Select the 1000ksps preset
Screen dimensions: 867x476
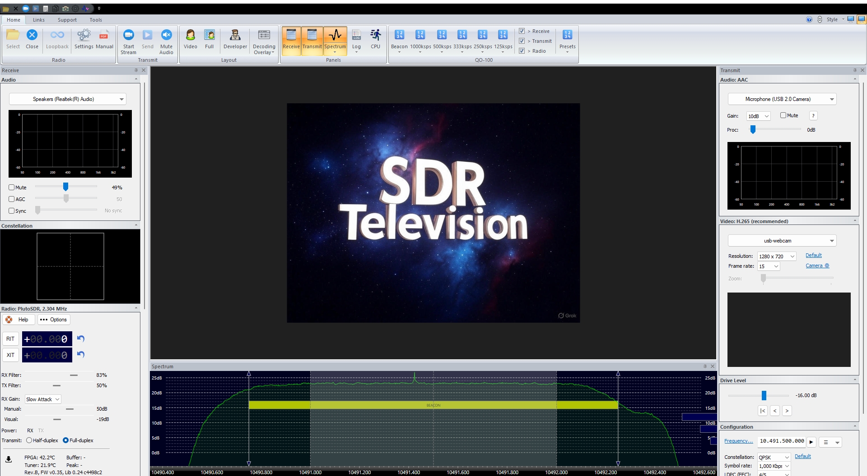click(x=420, y=41)
